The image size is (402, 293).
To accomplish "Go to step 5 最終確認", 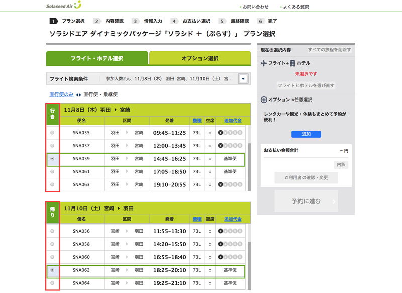I will pyautogui.click(x=234, y=21).
